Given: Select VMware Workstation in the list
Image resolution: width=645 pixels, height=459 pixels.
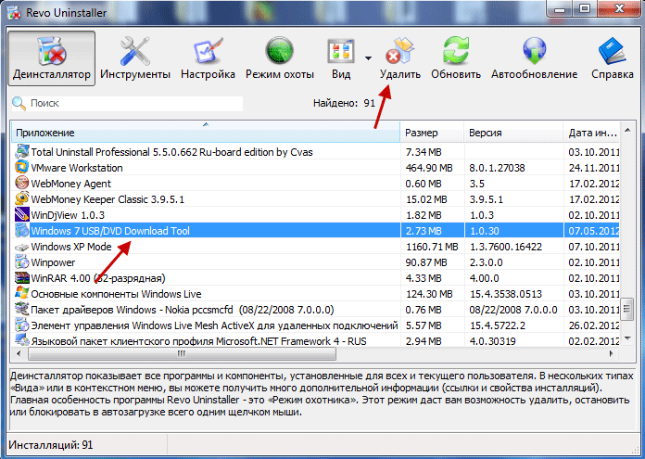Looking at the screenshot, I should pyautogui.click(x=77, y=168).
